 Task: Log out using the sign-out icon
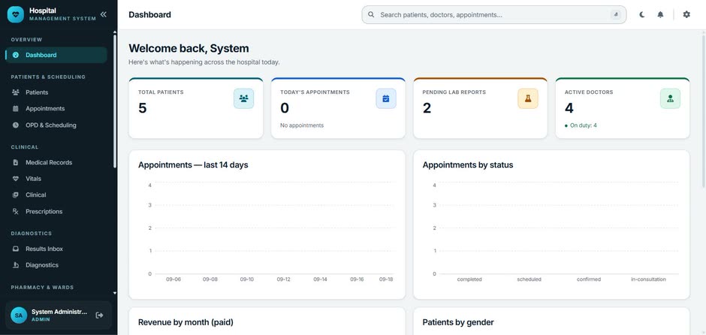[x=99, y=315]
